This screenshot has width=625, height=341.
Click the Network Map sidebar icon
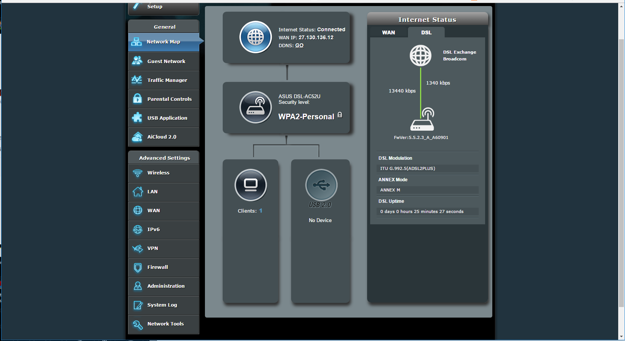click(136, 42)
